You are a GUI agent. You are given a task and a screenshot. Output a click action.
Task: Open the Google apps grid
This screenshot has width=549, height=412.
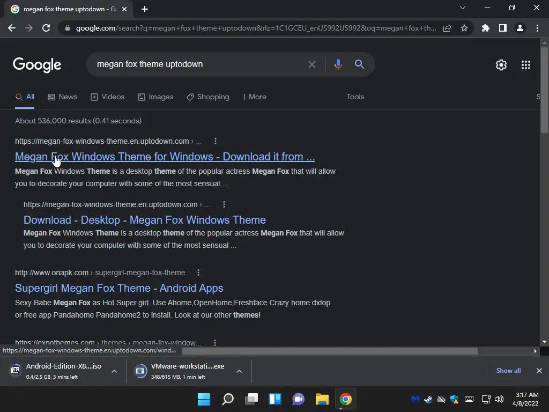pos(526,65)
